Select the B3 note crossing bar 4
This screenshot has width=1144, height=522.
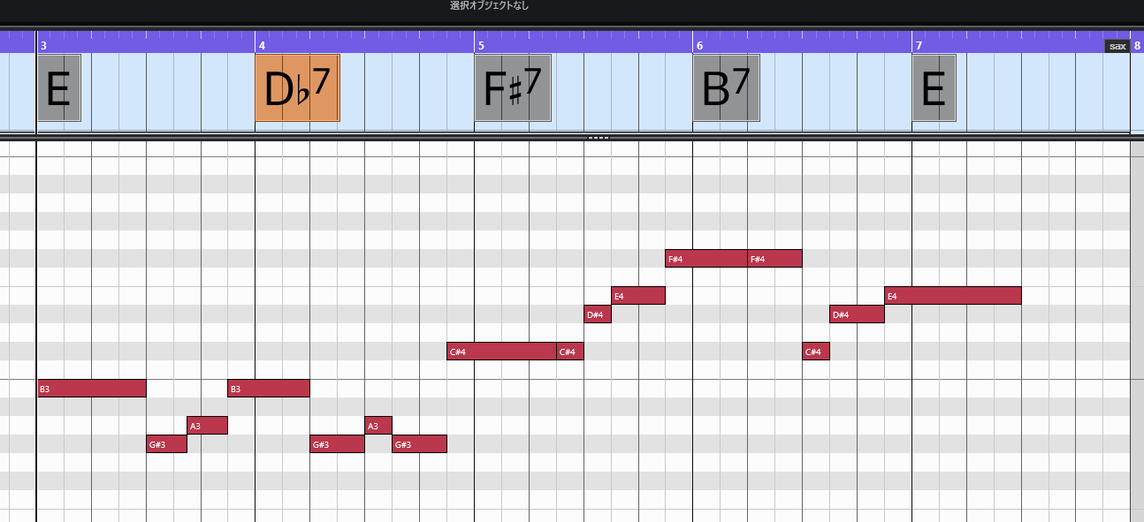click(x=268, y=388)
